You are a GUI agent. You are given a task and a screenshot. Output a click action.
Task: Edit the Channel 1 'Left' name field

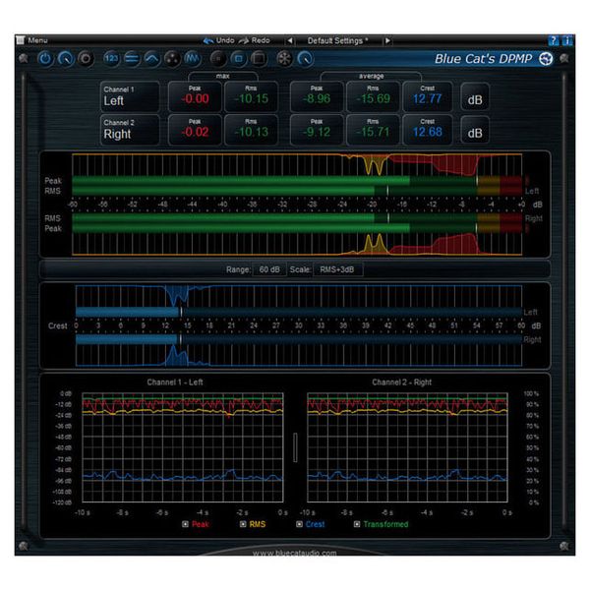pos(130,96)
